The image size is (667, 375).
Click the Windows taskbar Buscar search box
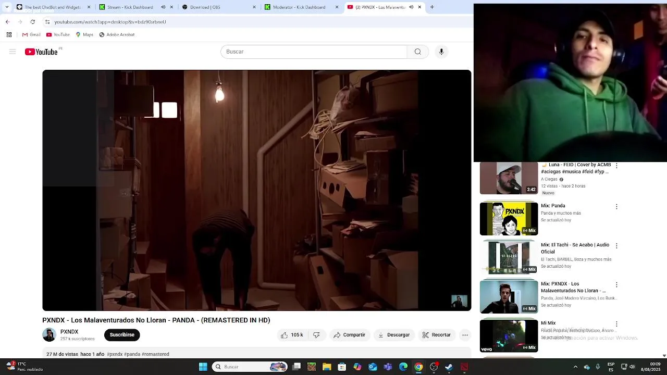[x=250, y=367]
